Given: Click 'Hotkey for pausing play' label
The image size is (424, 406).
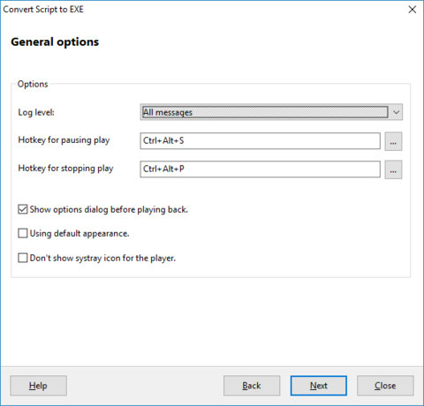Looking at the screenshot, I should [x=64, y=140].
